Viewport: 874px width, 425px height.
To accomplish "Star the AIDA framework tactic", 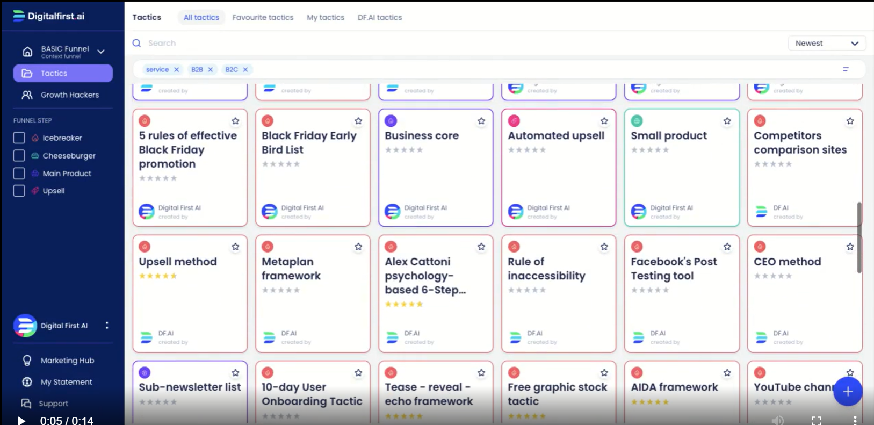I will coord(727,372).
